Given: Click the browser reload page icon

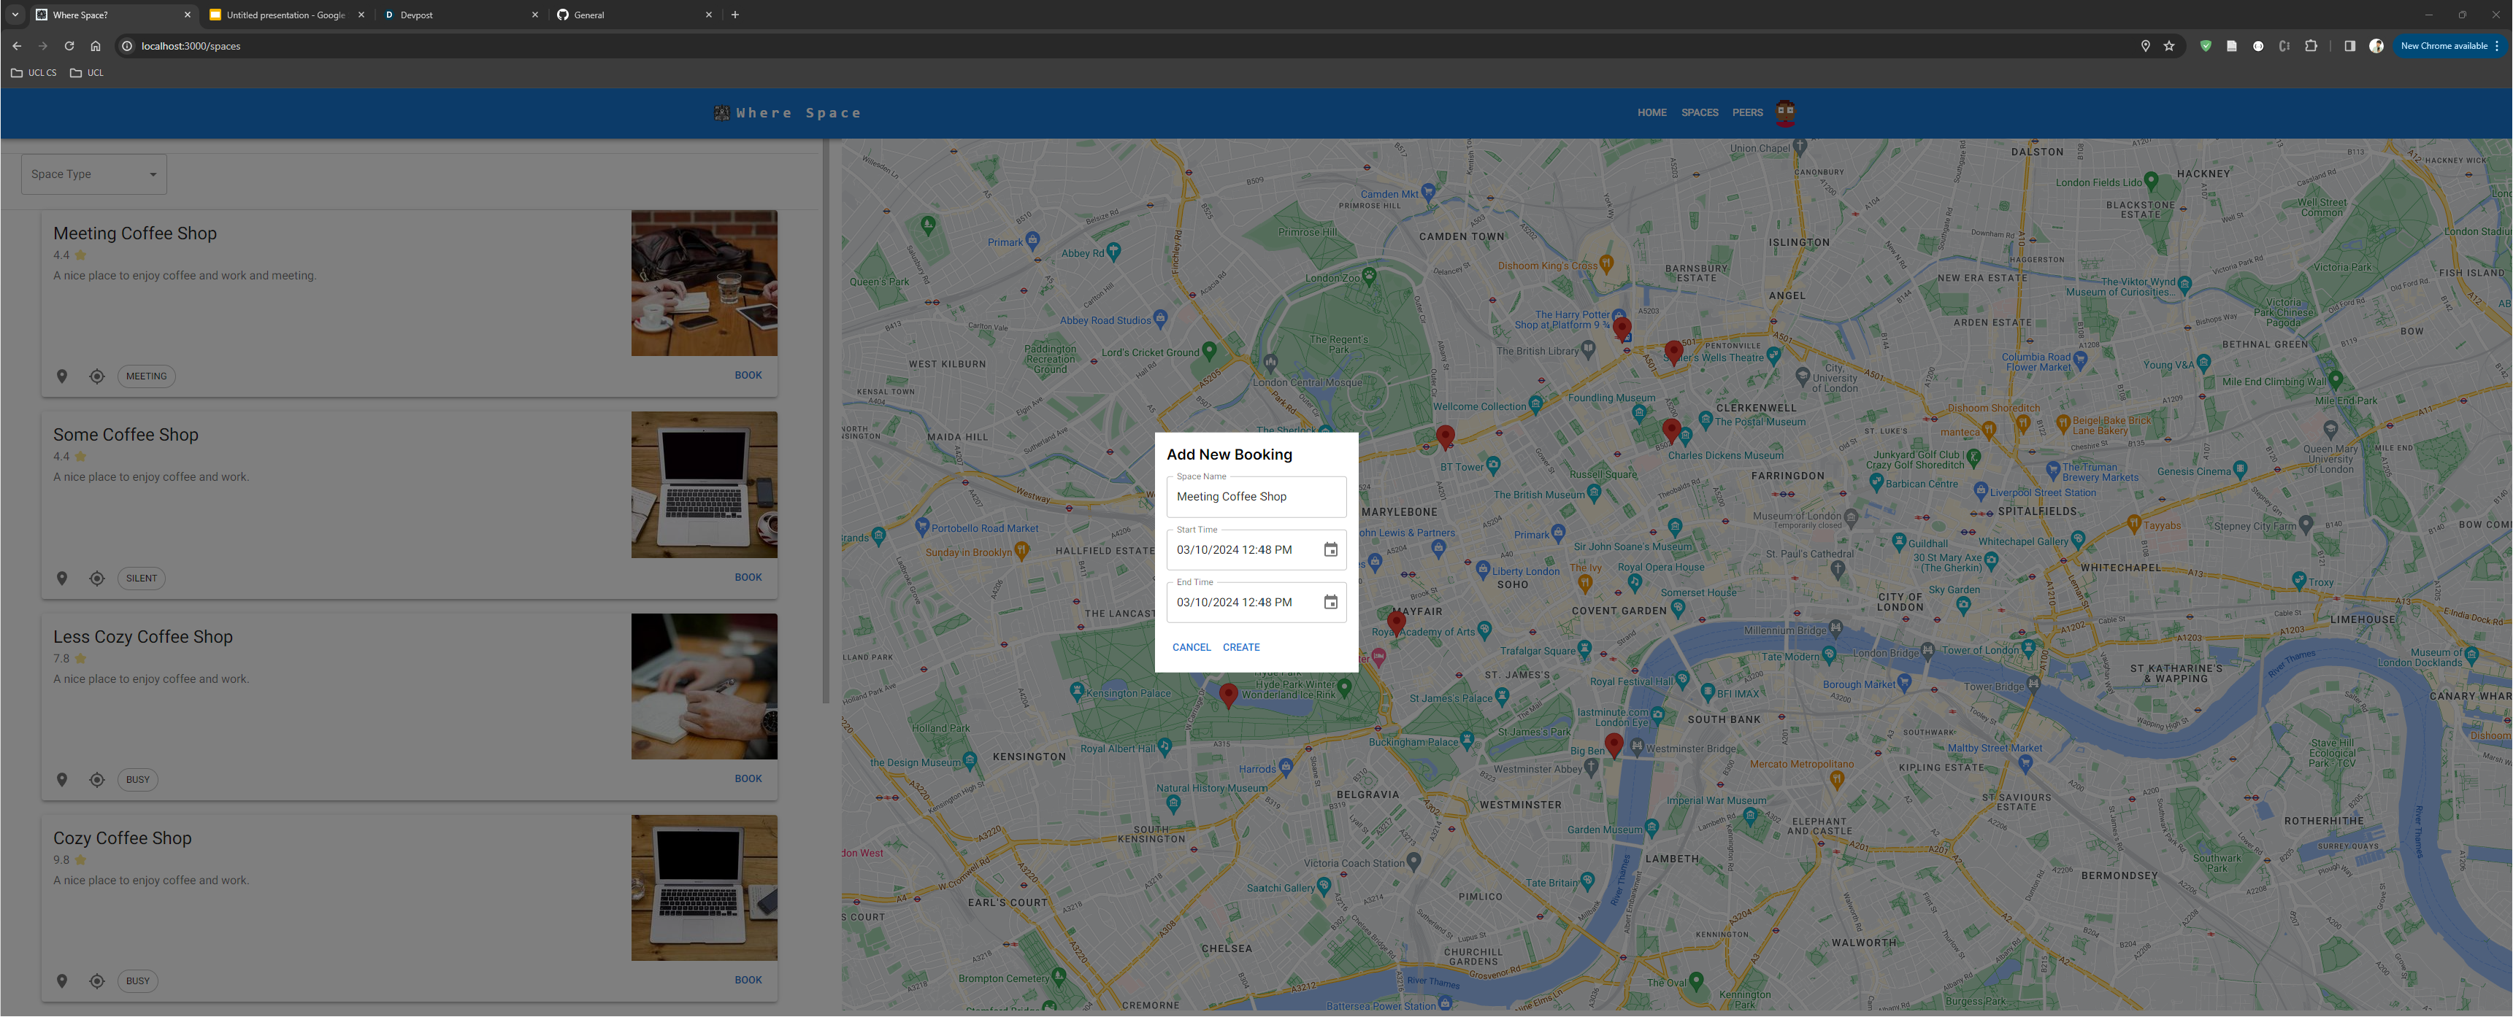Looking at the screenshot, I should [69, 46].
